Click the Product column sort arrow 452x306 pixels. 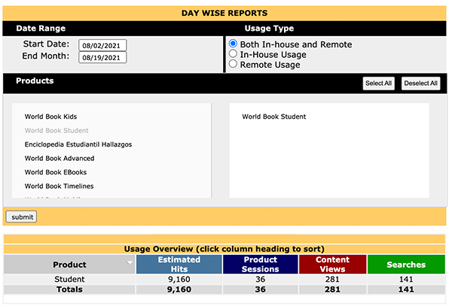[x=130, y=262]
